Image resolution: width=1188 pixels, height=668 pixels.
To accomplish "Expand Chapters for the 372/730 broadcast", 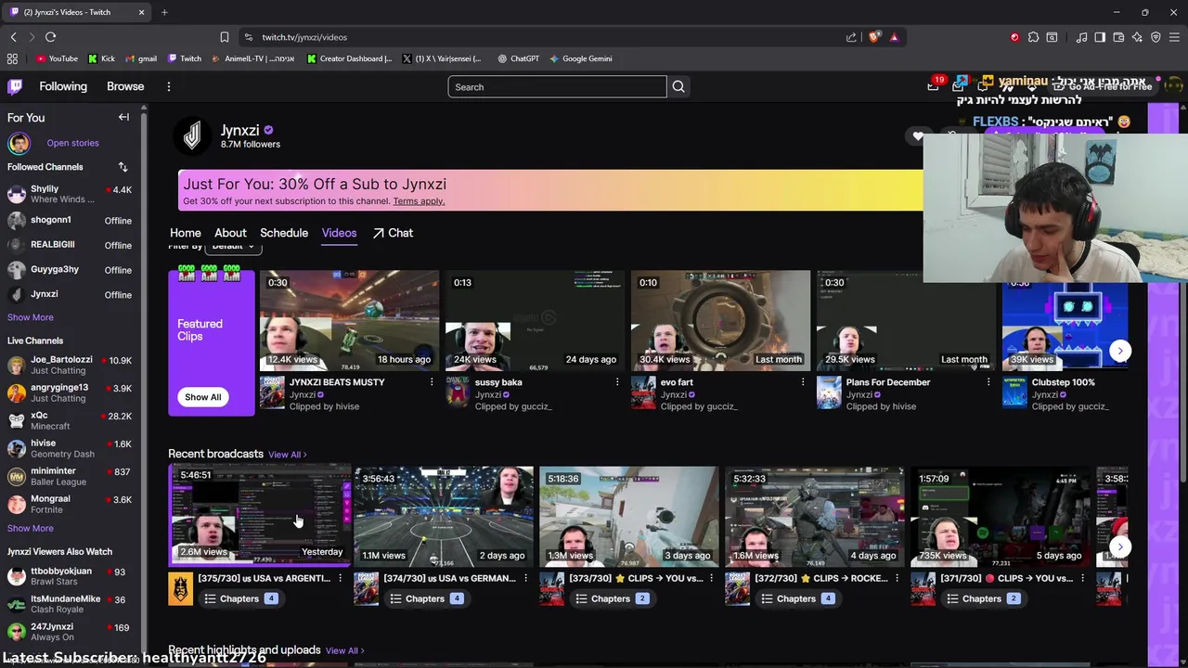I will (797, 598).
